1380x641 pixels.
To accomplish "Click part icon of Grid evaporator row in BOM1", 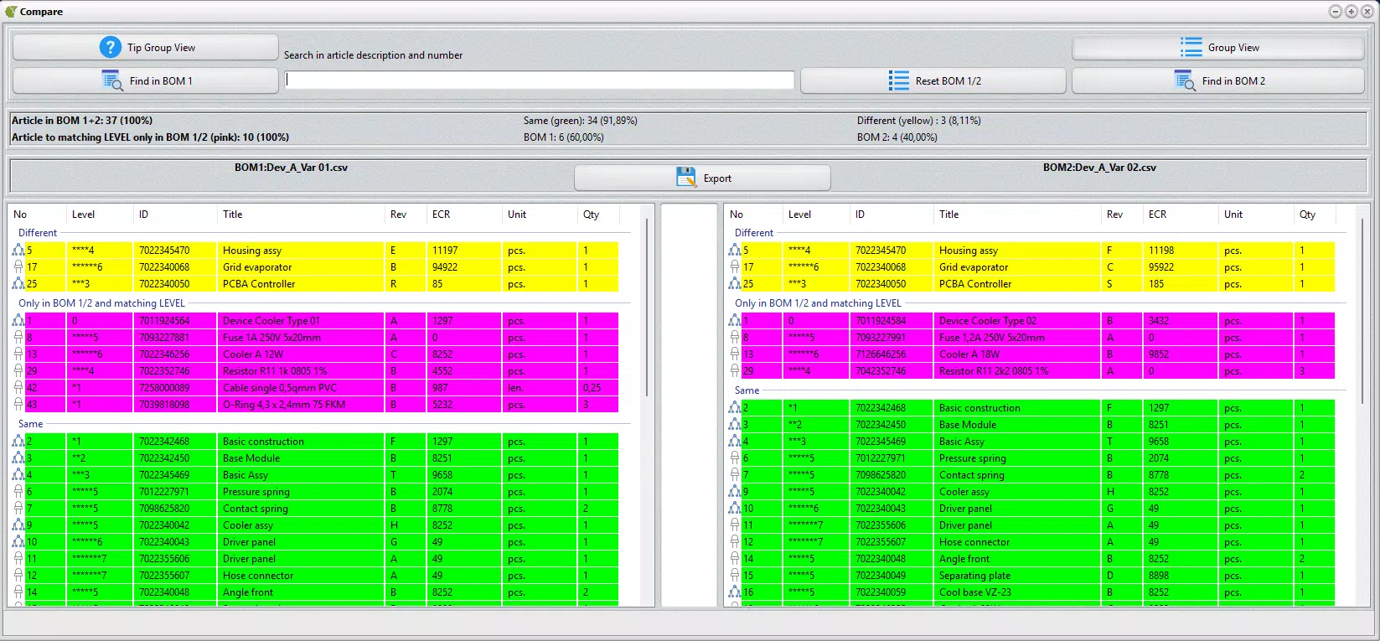I will (18, 266).
